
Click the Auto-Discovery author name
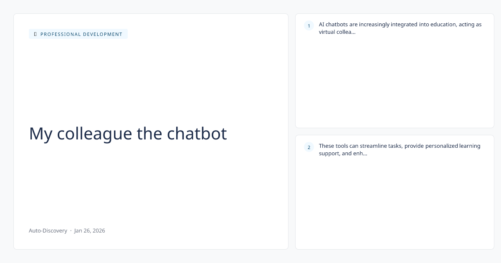pyautogui.click(x=48, y=230)
